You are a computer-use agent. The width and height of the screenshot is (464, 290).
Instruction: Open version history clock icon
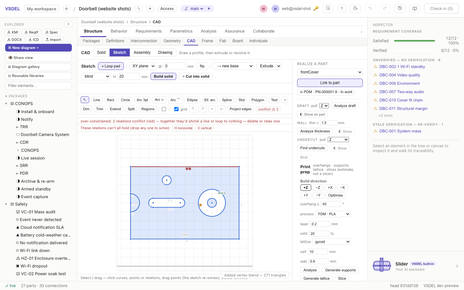[x=400, y=9]
